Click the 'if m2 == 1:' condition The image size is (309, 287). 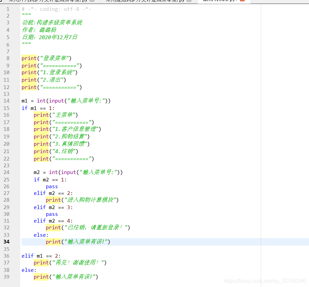tap(50, 180)
